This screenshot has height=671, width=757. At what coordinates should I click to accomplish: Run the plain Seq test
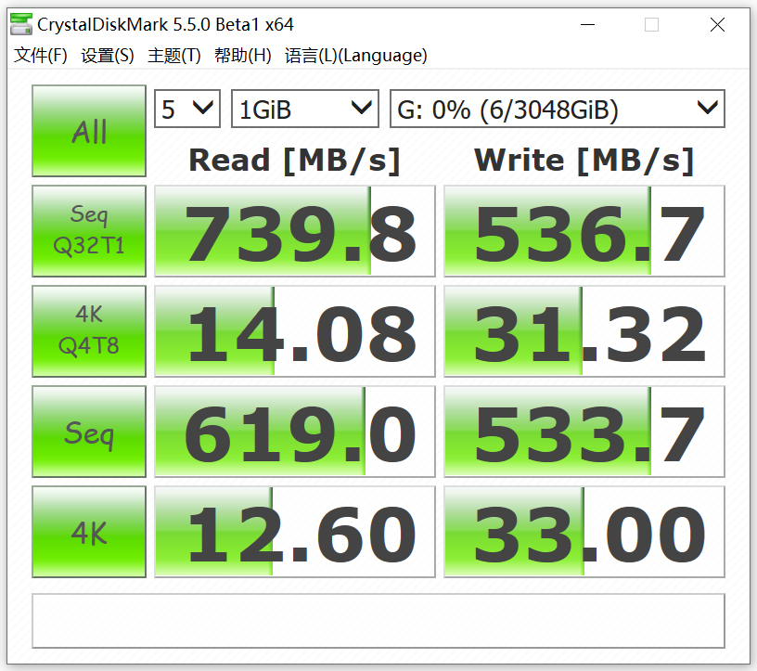point(89,432)
